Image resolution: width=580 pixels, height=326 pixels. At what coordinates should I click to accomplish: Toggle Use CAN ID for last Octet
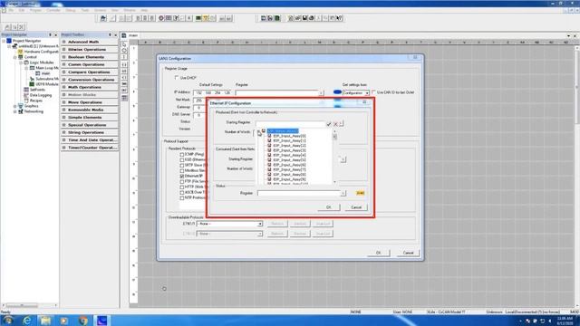pos(373,92)
